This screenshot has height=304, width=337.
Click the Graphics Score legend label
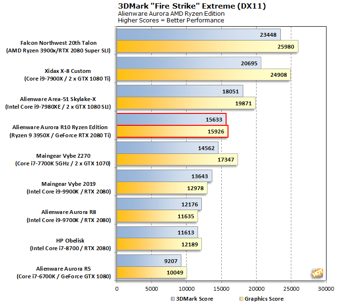tap(264, 299)
